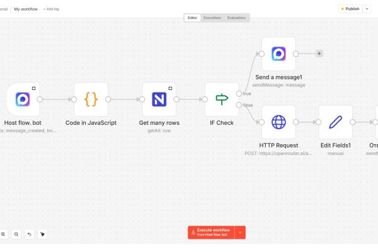Screen dimensions: 378x252
Task: Select the Editor tab
Action: (x=192, y=18)
